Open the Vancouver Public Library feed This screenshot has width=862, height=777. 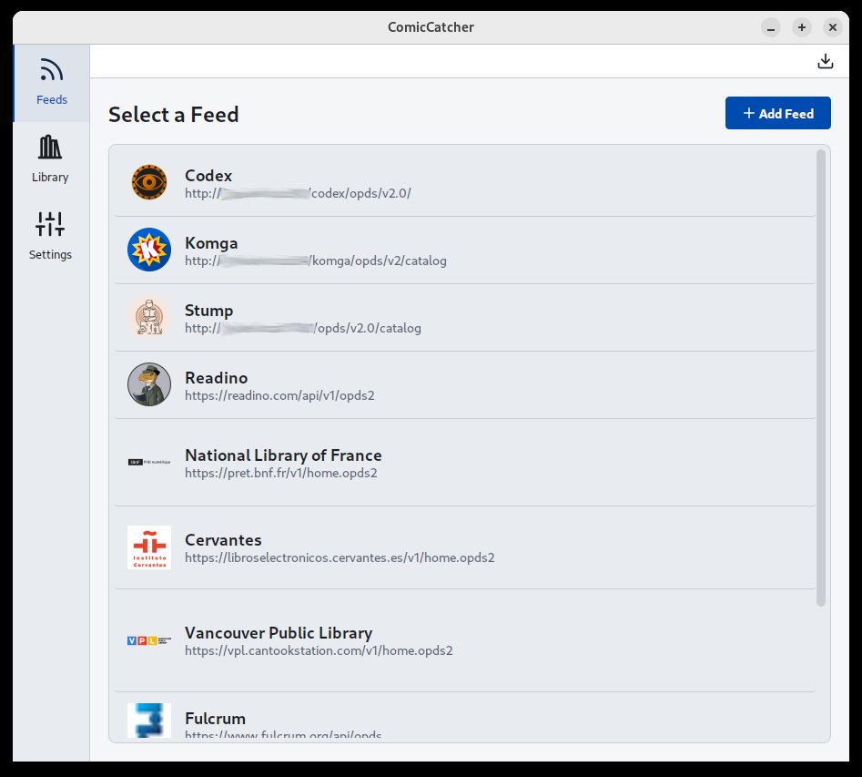pos(278,633)
